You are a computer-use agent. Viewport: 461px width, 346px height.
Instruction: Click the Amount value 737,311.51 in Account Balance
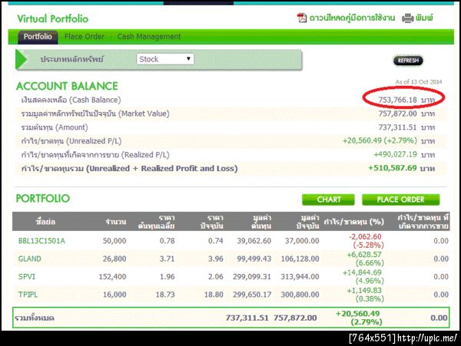[397, 127]
